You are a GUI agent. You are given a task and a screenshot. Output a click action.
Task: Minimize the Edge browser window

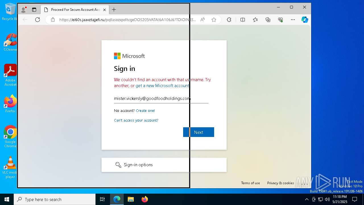[x=278, y=7]
